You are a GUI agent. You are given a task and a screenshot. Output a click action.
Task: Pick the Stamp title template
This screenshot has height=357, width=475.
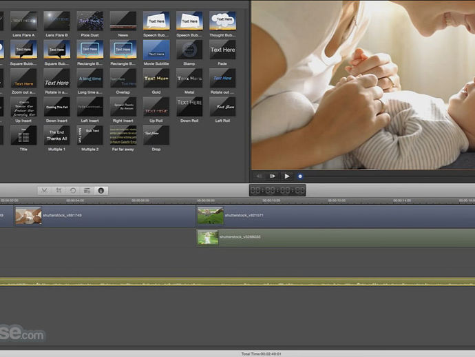(x=189, y=52)
